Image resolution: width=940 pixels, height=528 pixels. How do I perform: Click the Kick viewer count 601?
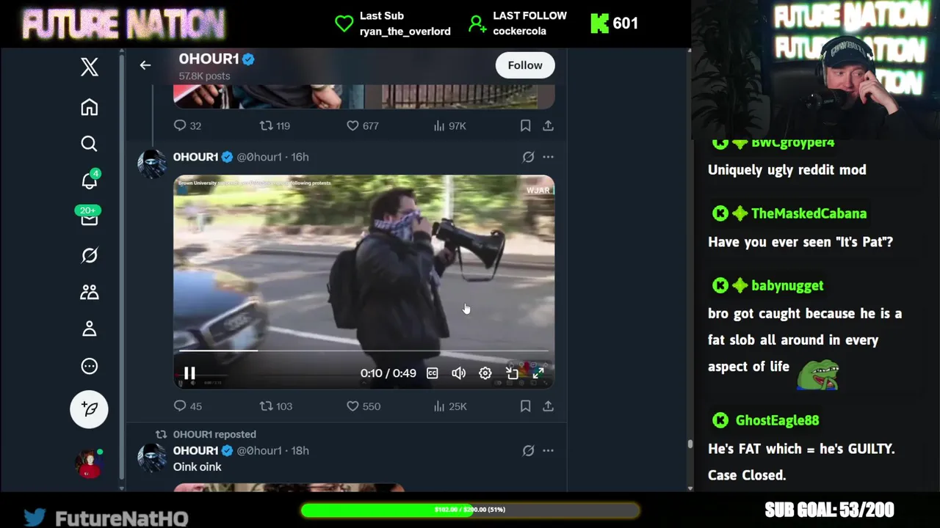[625, 23]
